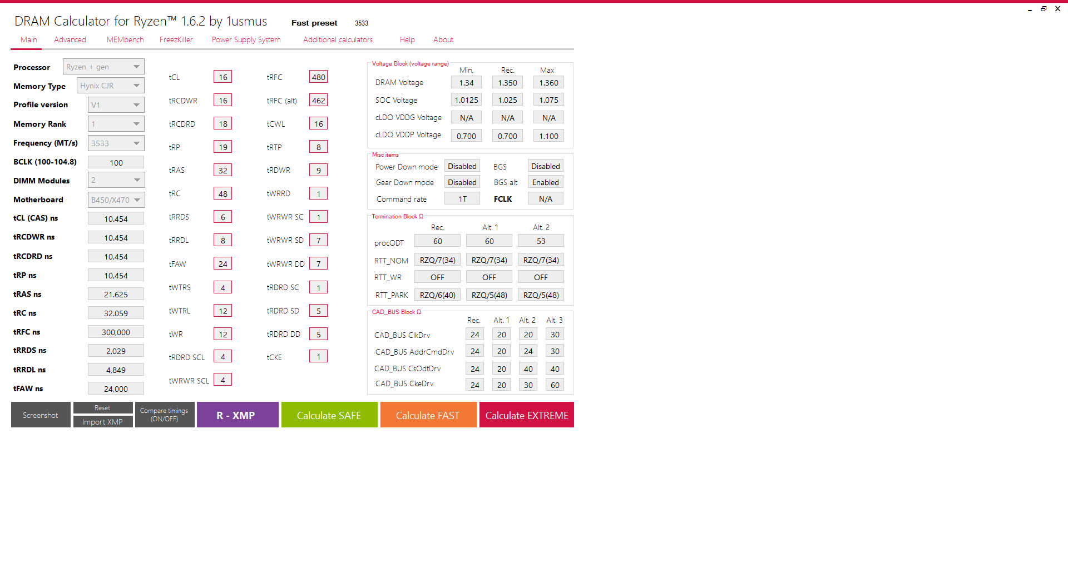The width and height of the screenshot is (1068, 578).
Task: Switch to the Advanced tab
Action: (x=70, y=40)
